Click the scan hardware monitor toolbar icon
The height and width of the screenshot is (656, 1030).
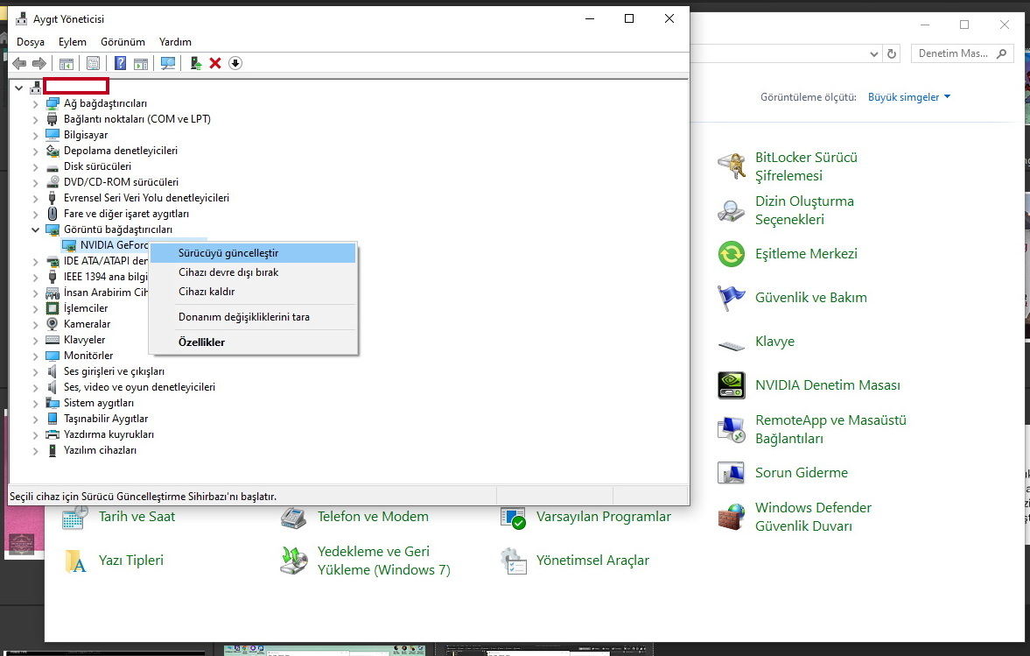(x=168, y=63)
